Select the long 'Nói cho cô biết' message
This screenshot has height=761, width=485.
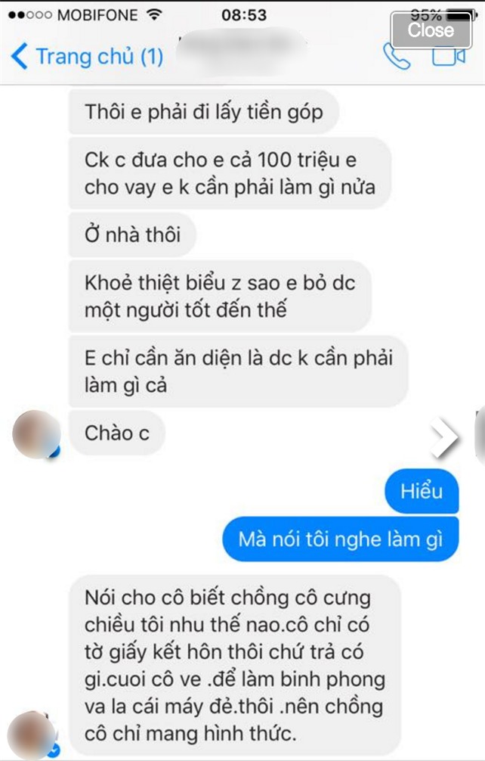click(235, 666)
